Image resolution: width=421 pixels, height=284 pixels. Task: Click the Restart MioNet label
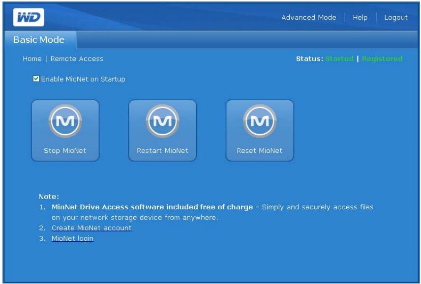(162, 150)
